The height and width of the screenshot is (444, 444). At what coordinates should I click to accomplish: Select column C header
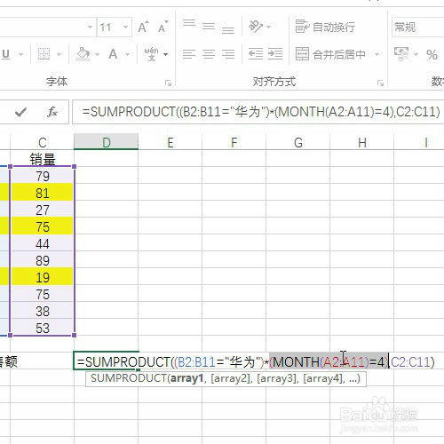tap(43, 142)
